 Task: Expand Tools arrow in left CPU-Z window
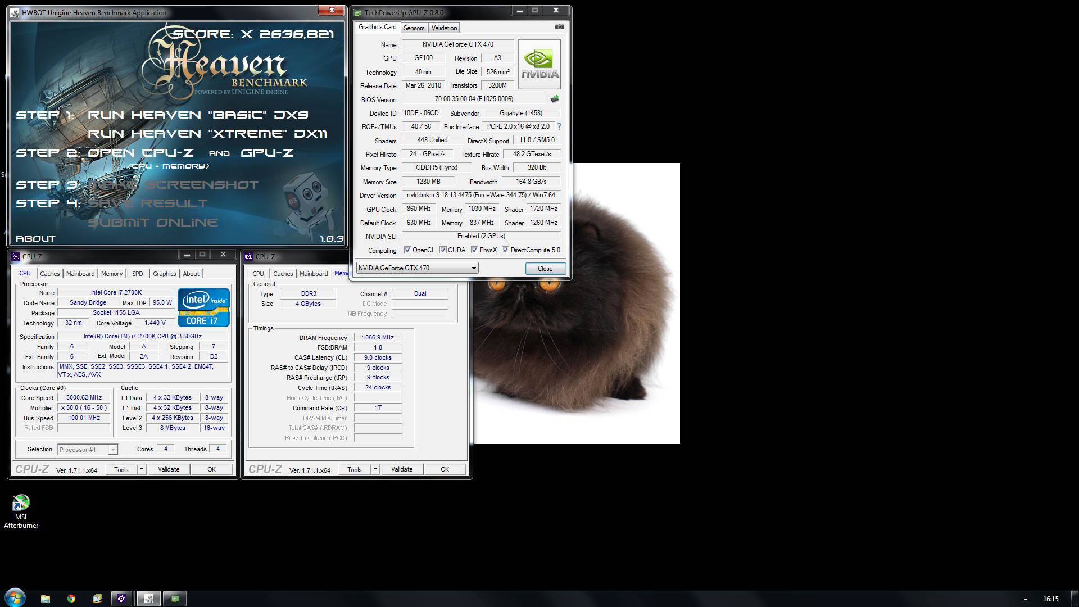click(x=142, y=469)
